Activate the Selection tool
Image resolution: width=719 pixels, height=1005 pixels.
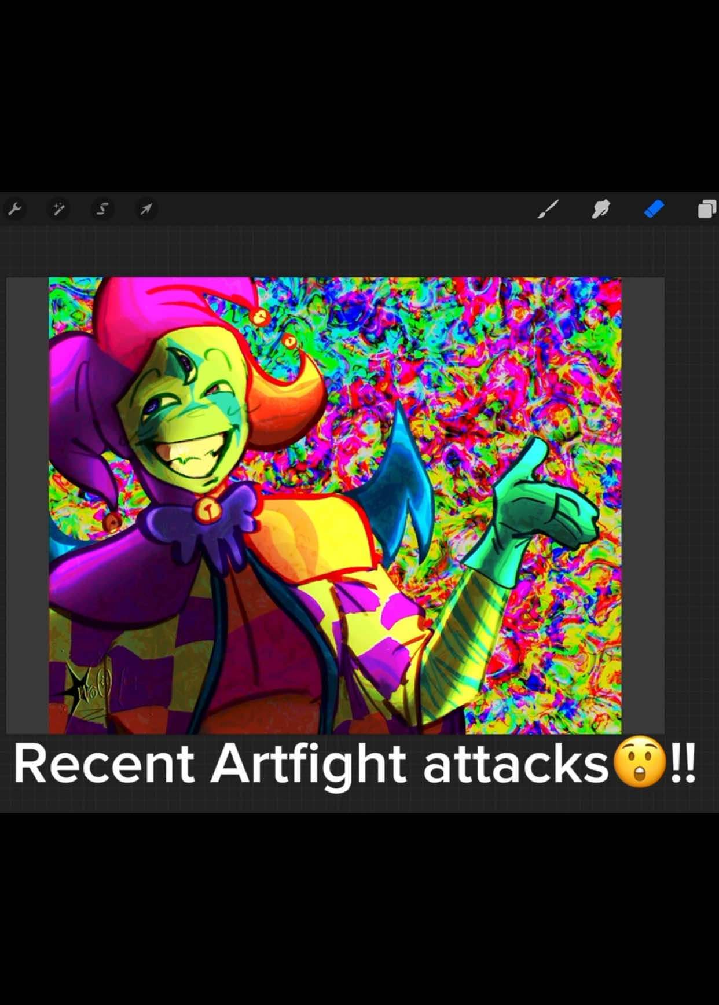102,209
